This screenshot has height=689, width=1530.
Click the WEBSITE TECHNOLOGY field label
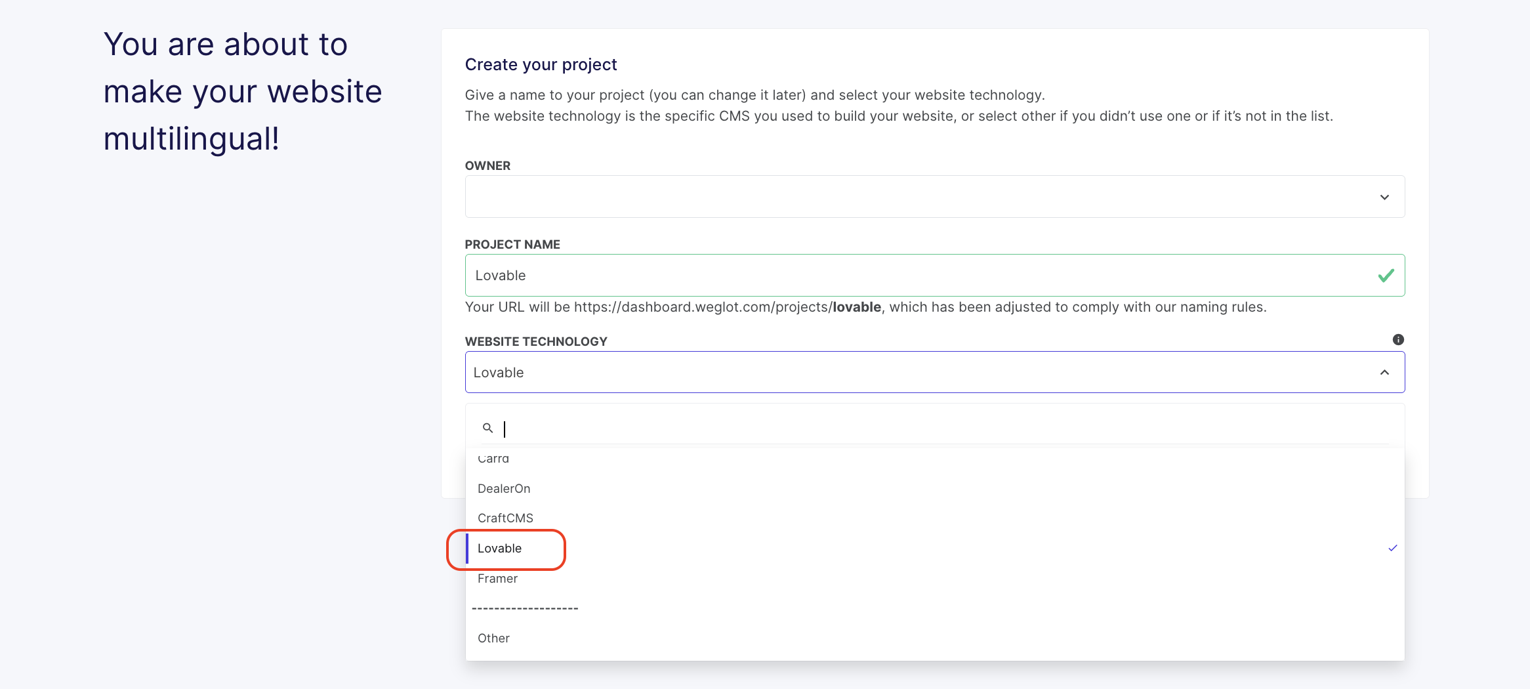coord(536,341)
